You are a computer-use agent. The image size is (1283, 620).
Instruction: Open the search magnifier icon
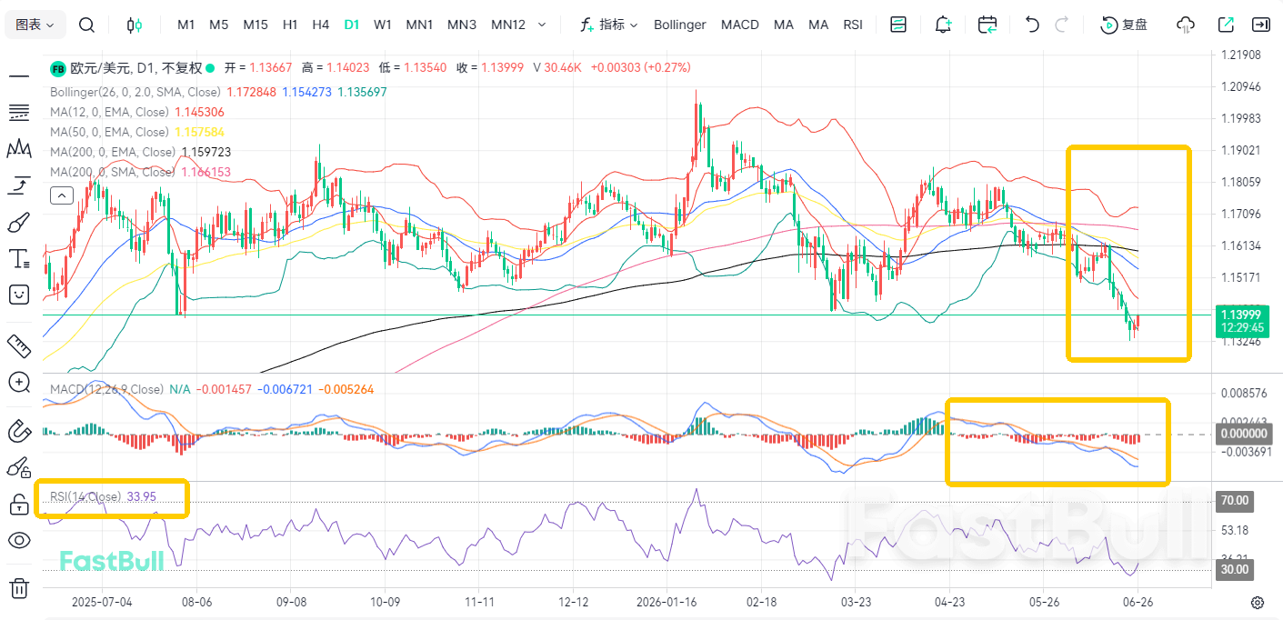tap(86, 25)
